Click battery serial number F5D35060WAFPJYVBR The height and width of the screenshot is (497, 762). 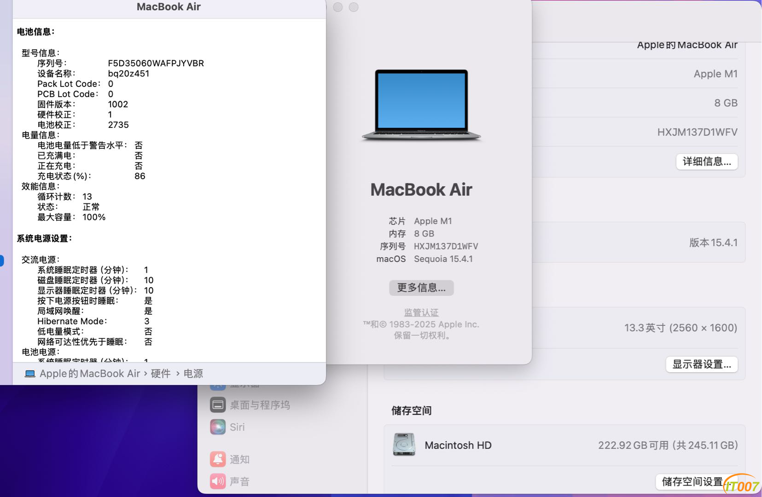click(x=156, y=63)
